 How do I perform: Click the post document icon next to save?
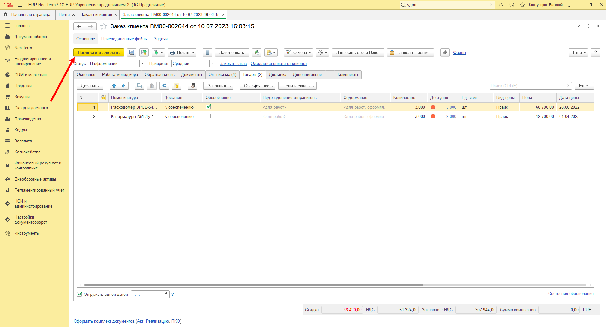144,53
